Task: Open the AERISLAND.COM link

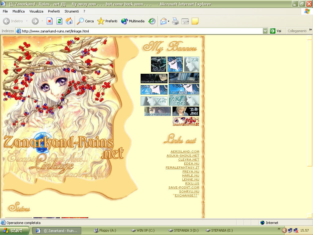Action: 185,152
